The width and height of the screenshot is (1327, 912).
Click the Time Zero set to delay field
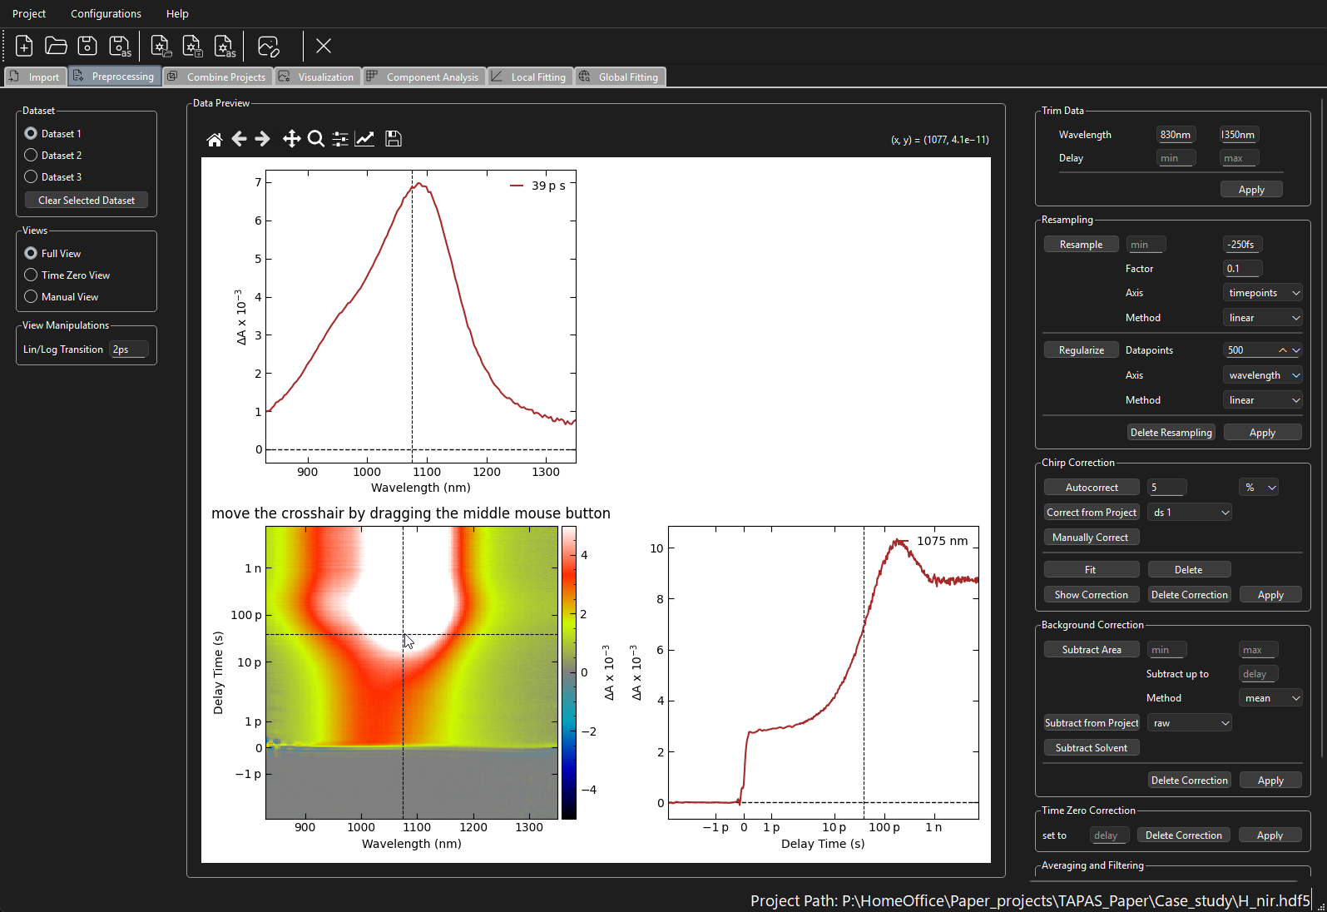tap(1108, 835)
